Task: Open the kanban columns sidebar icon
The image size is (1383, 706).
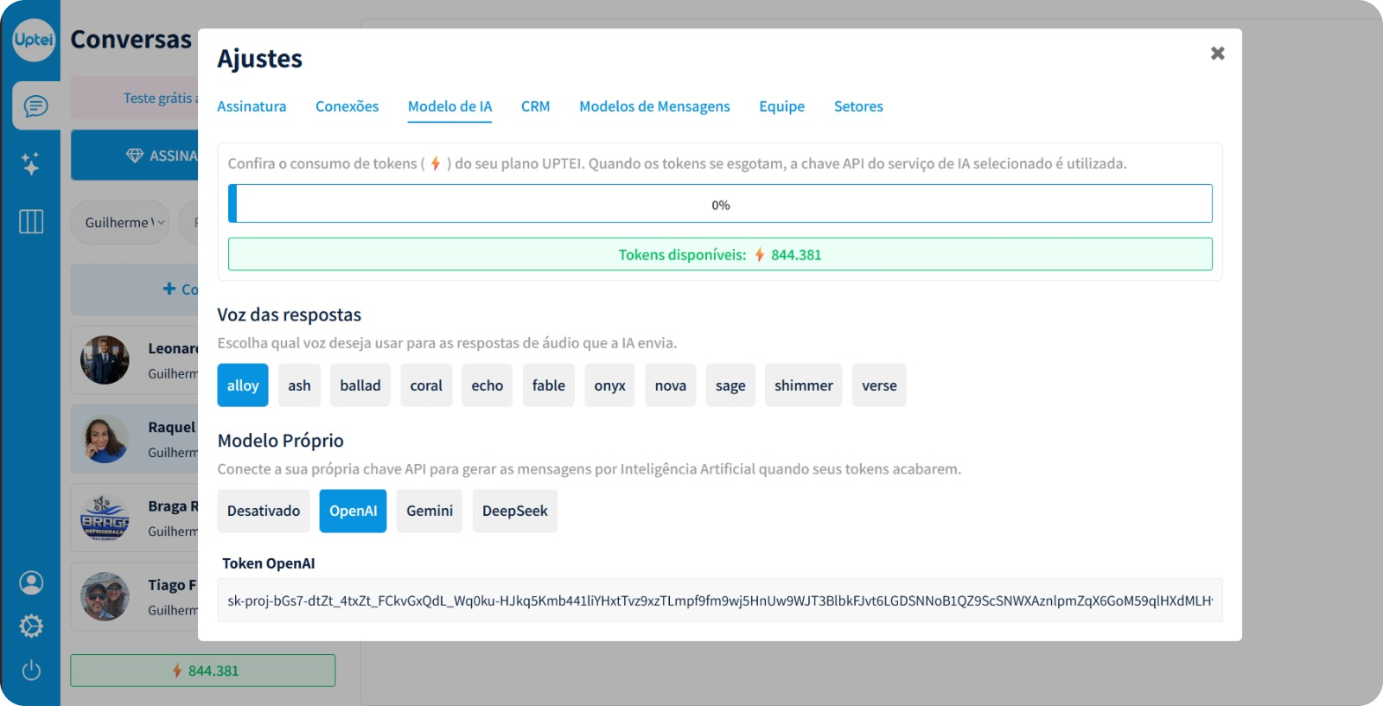Action: pyautogui.click(x=31, y=221)
